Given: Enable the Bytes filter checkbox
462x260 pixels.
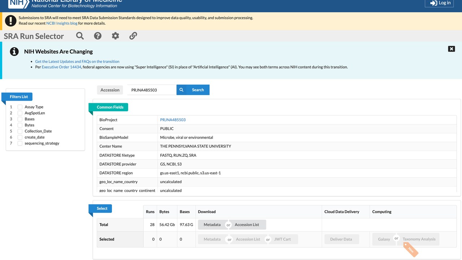Looking at the screenshot, I should click(x=20, y=125).
